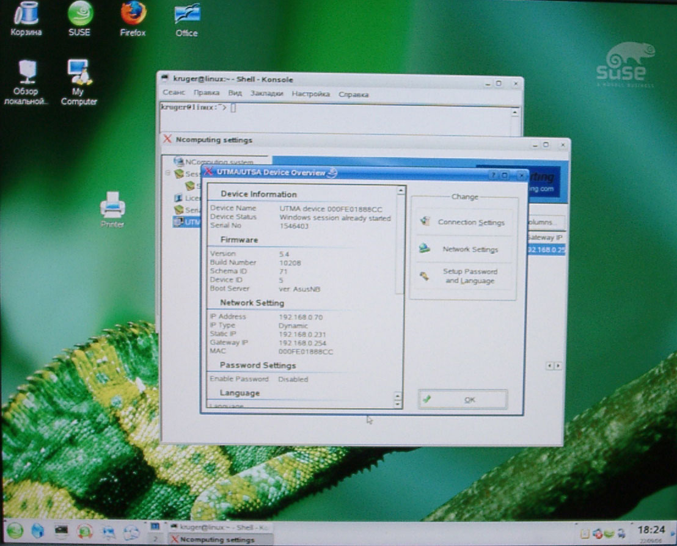677x546 pixels.
Task: Click the Konsole shell prompt area
Action: [337, 118]
